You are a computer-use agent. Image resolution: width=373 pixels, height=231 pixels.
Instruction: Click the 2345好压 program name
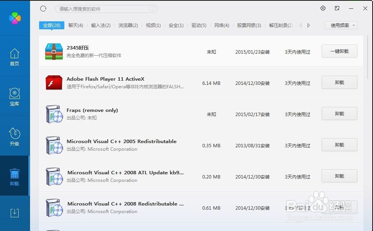pyautogui.click(x=78, y=48)
